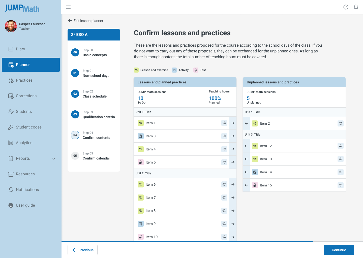The width and height of the screenshot is (363, 258).
Task: Click the left arrow beside Item 15
Action: pos(246,185)
